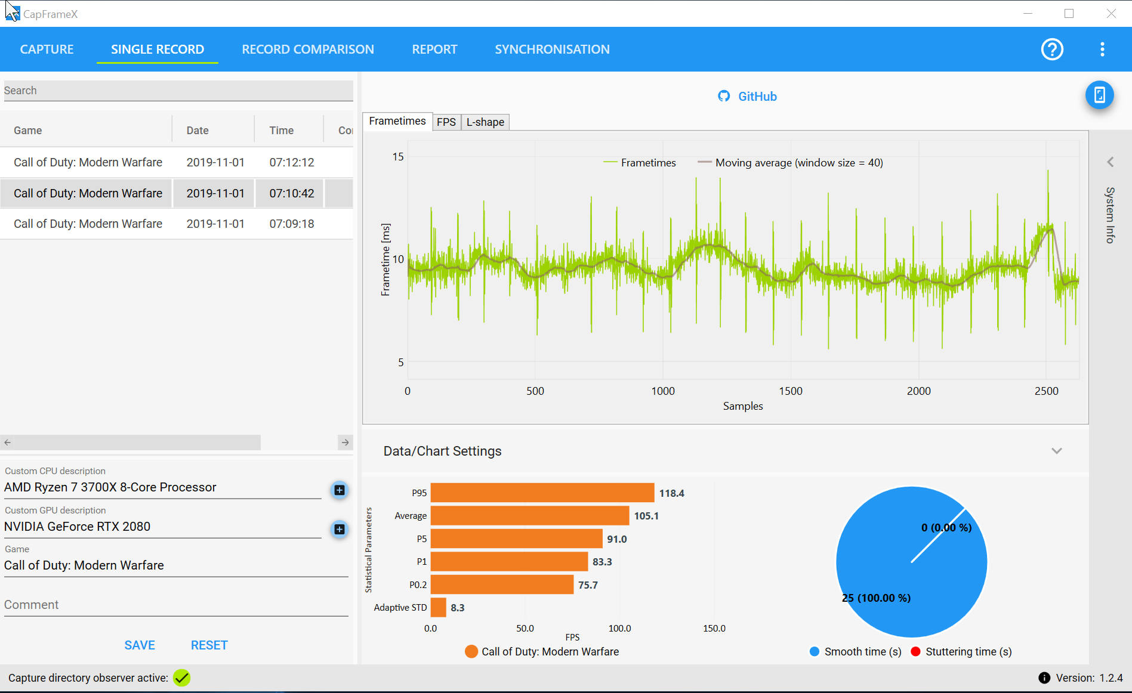
Task: Edit the Custom CPU description field
Action: click(x=162, y=487)
